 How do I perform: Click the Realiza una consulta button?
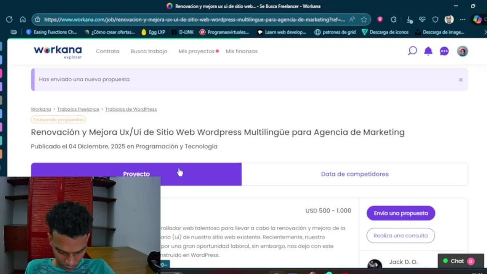(x=400, y=236)
